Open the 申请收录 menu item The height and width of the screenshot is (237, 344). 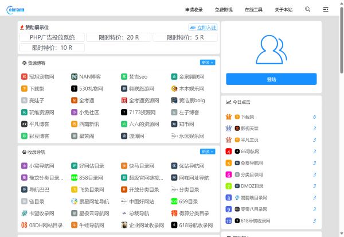pyautogui.click(x=194, y=10)
